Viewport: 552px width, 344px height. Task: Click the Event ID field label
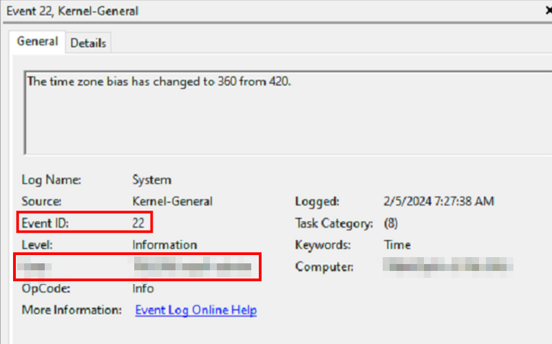(45, 223)
